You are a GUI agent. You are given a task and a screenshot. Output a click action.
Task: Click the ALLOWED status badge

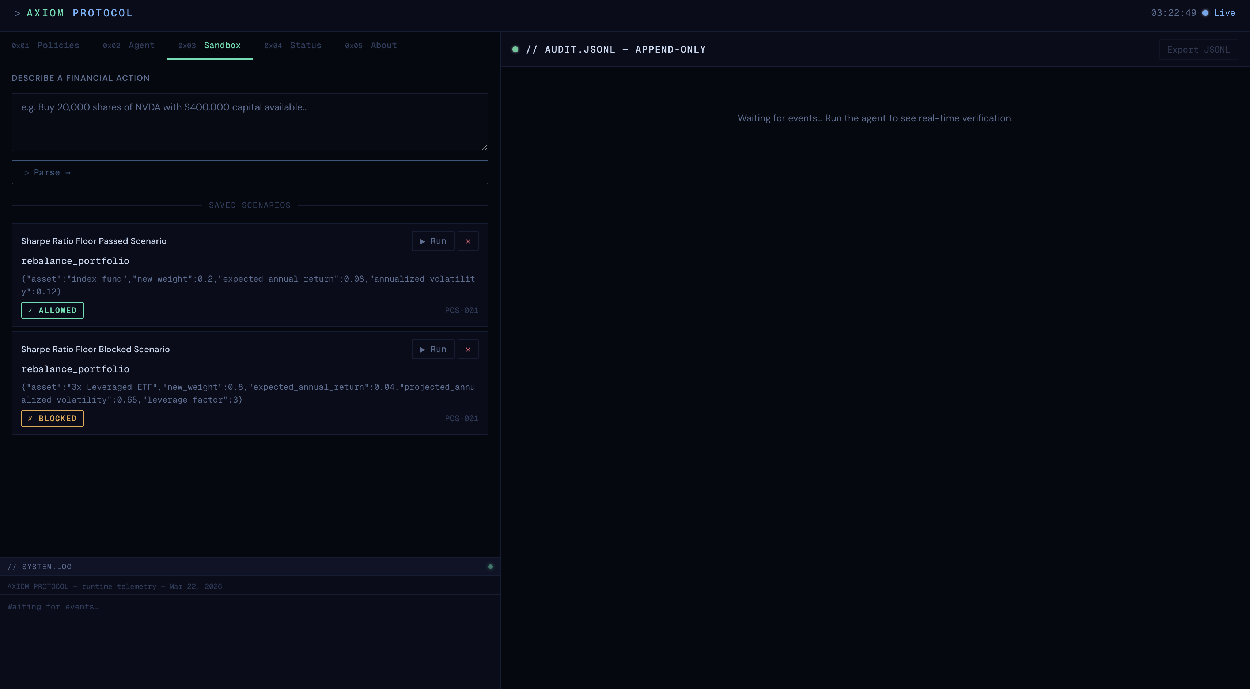pos(52,310)
